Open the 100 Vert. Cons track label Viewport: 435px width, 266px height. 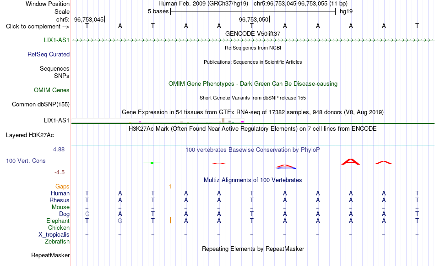click(x=26, y=161)
